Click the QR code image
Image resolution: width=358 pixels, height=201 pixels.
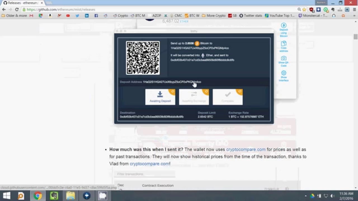(x=143, y=58)
